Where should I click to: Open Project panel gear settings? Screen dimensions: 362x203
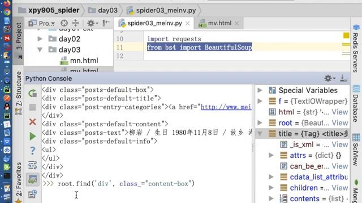pos(93,23)
